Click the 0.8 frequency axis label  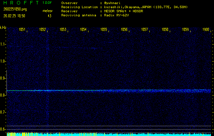pos(3,95)
